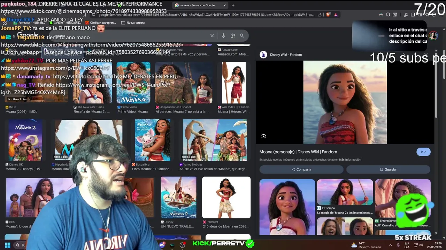Focus the browser address bar URL

tap(206, 15)
